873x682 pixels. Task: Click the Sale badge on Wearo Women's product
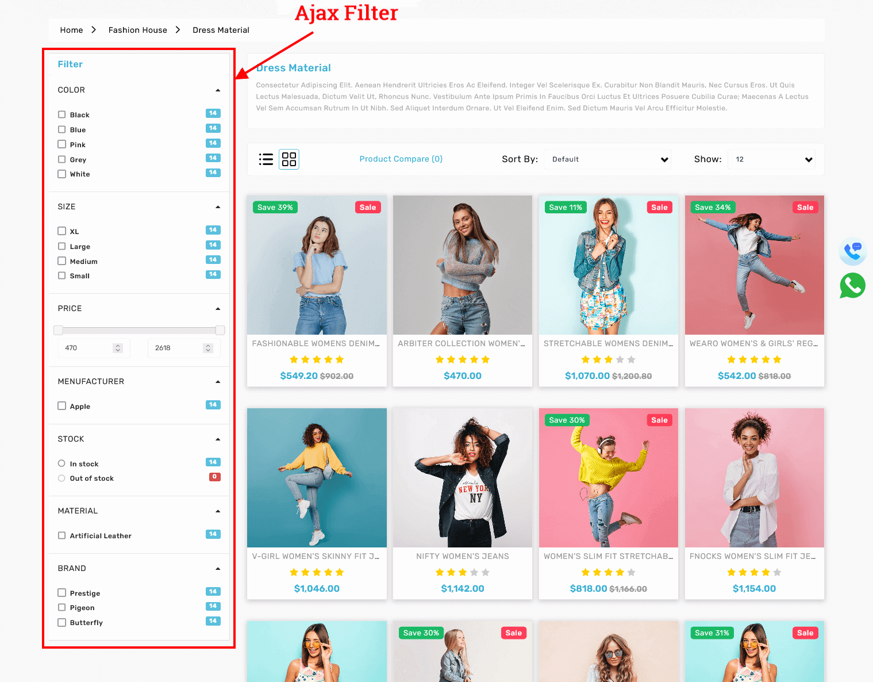[805, 208]
